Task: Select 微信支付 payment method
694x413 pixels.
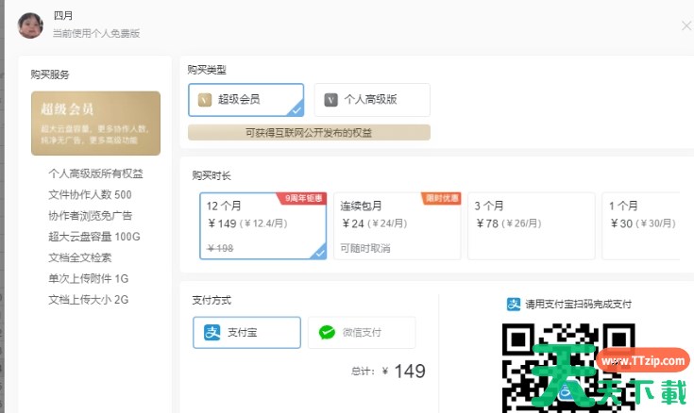Action: (362, 333)
